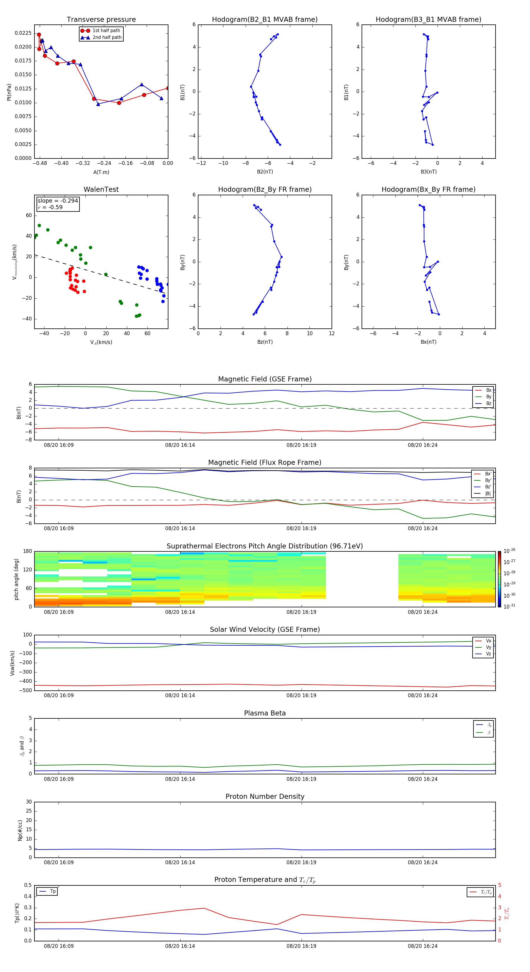Click the 'r = -0.59' annotation
Viewport: 530px width, 972px height.
[50, 207]
